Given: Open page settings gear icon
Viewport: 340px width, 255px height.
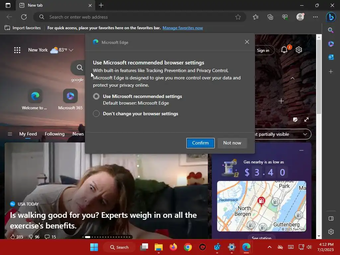Looking at the screenshot, I should (299, 50).
